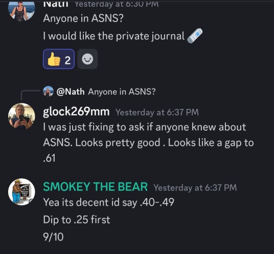274x254 pixels.
Task: Click the 'Yea its decent' message
Action: point(108,202)
